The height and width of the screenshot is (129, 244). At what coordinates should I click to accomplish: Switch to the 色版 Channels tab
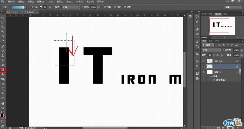point(211,41)
